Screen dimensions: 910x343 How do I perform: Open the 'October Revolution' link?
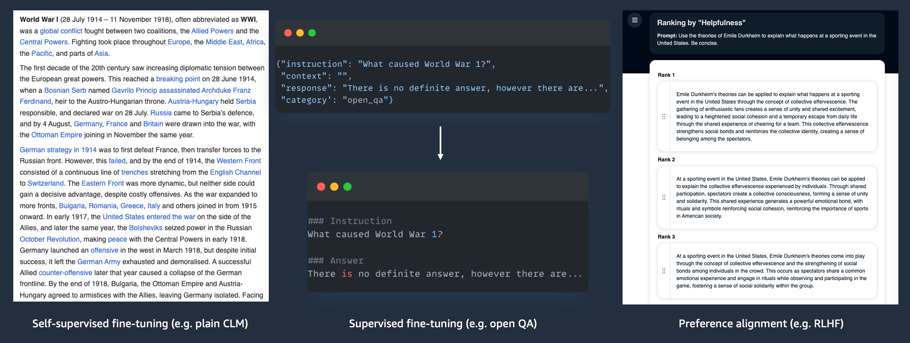coord(49,239)
